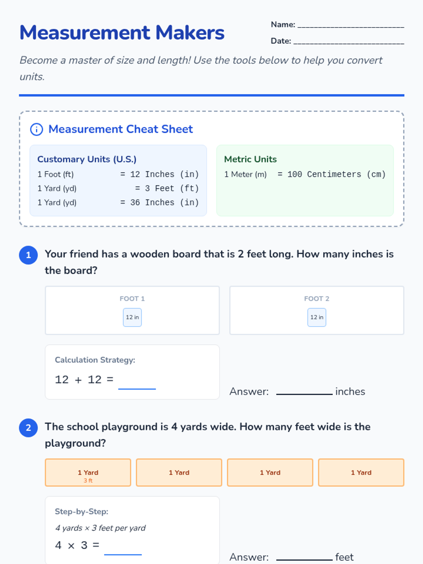Click the Calculation Strategy label
423x564 pixels.
tap(95, 360)
